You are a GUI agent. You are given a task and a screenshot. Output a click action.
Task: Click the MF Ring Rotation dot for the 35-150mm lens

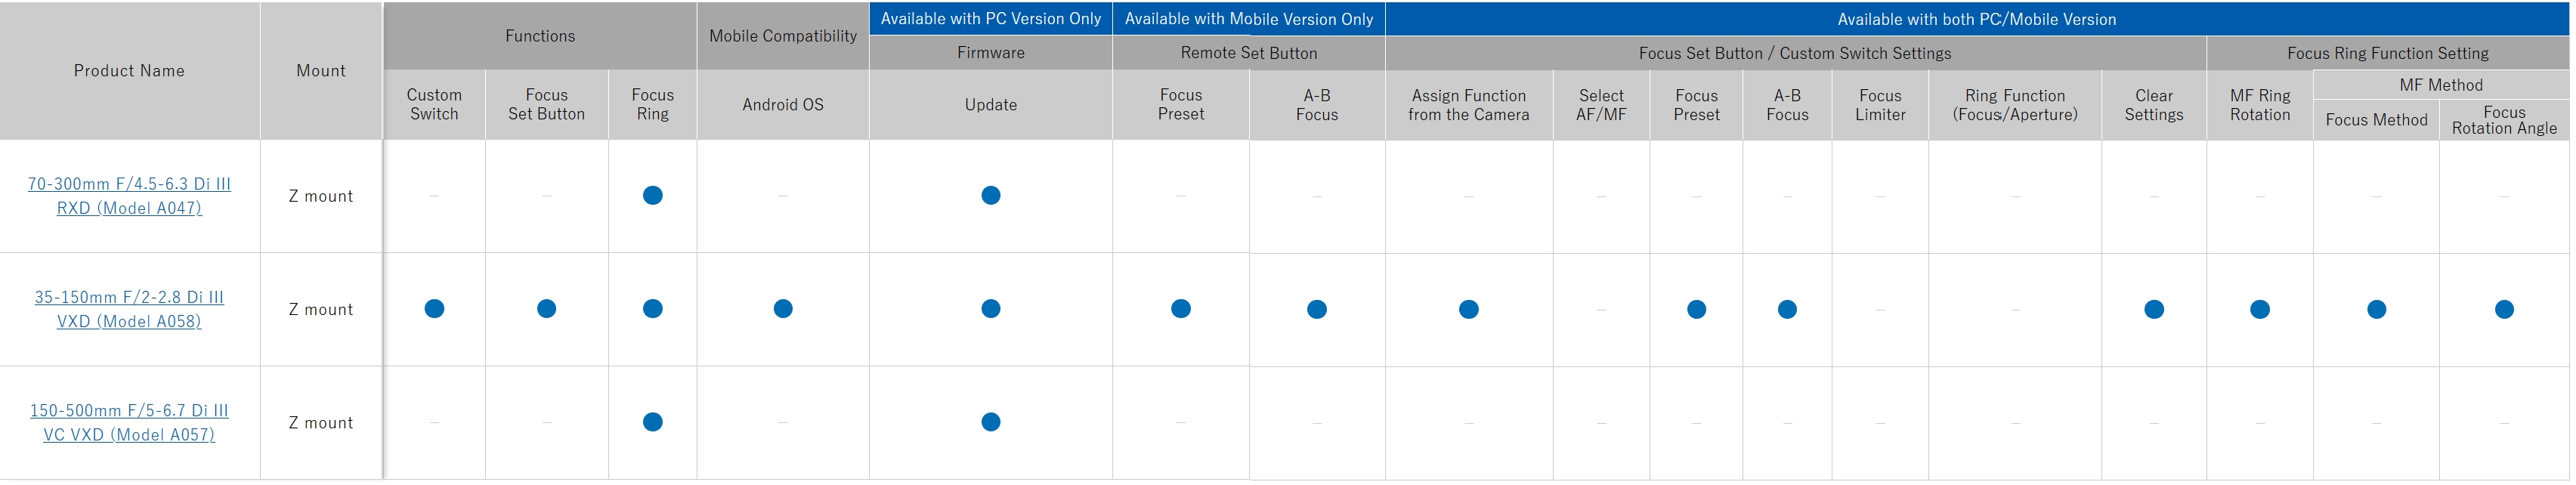click(x=2259, y=310)
